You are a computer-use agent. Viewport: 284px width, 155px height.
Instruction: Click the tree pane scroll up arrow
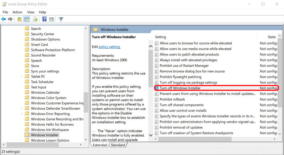click(x=86, y=29)
